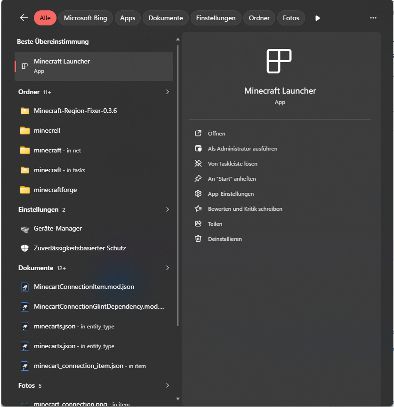Click file icon of minecart_connection_item.json
The image size is (394, 407).
[25, 366]
